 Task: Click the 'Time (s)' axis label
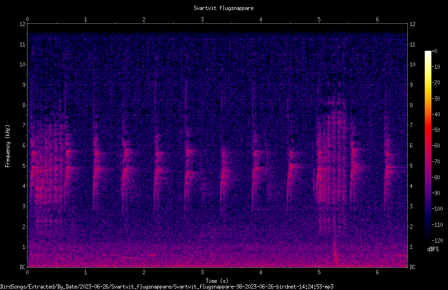[217, 281]
